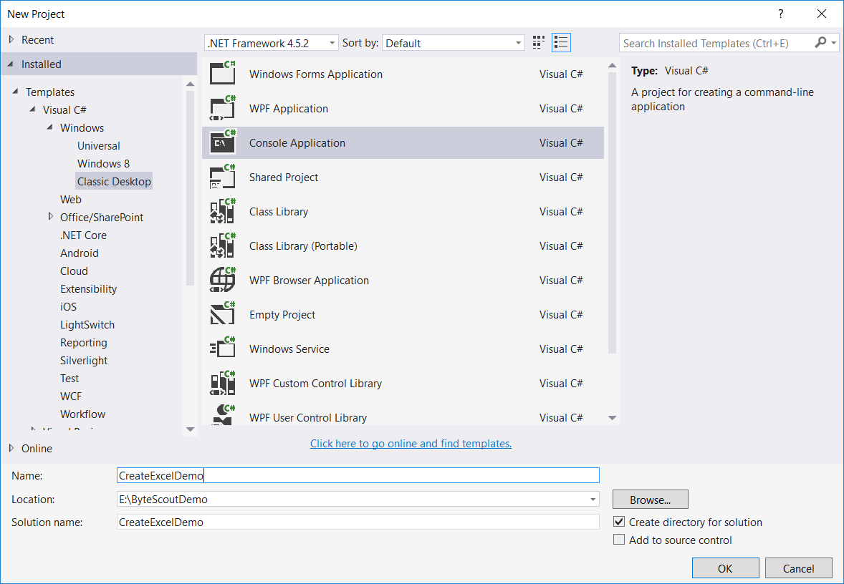The height and width of the screenshot is (584, 844).
Task: Click the go online and find templates link
Action: 411,444
